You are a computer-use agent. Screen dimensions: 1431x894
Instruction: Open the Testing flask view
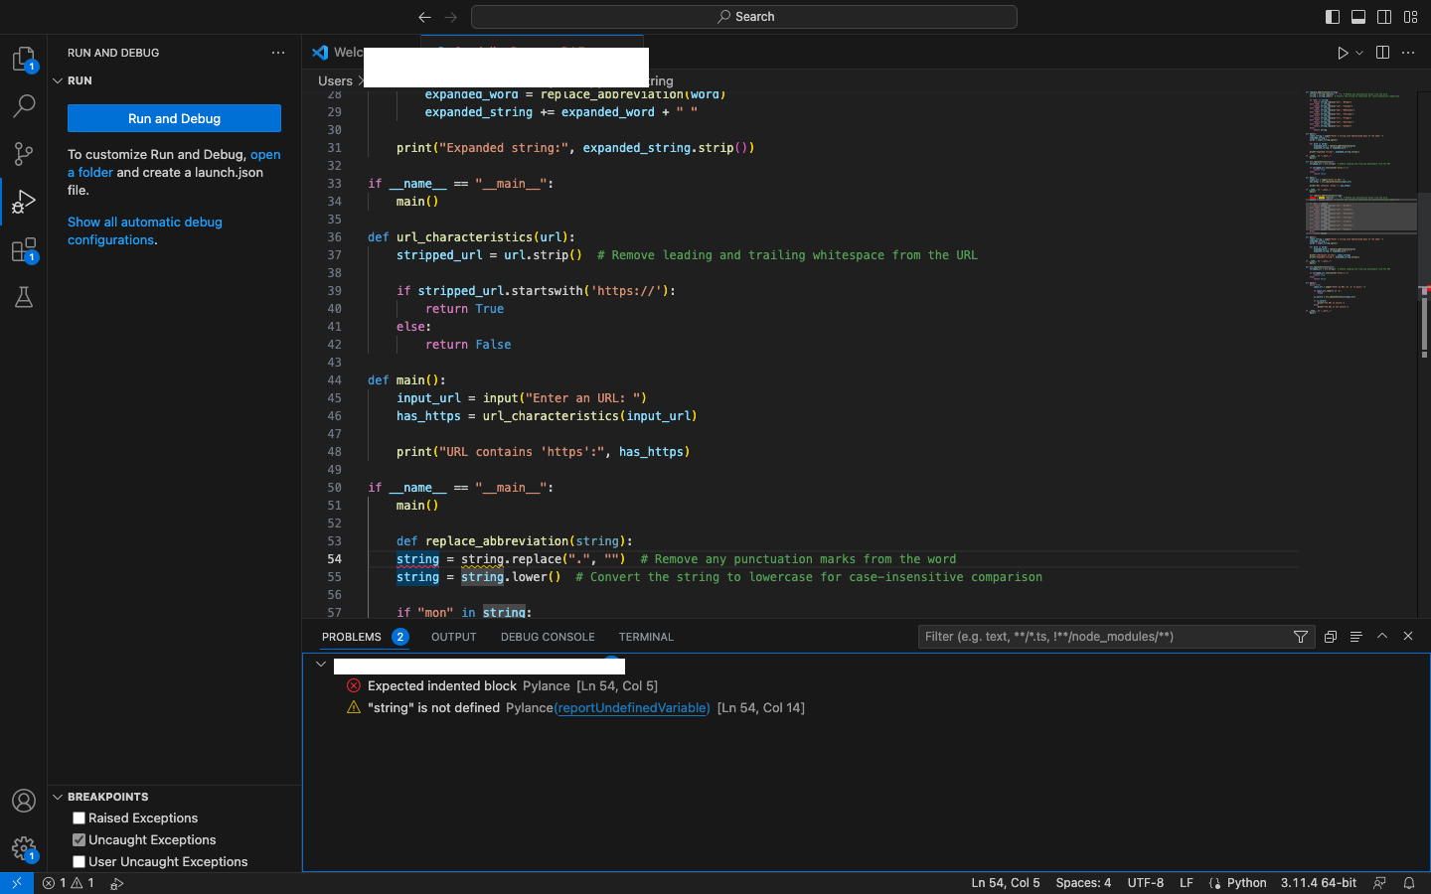point(24,297)
